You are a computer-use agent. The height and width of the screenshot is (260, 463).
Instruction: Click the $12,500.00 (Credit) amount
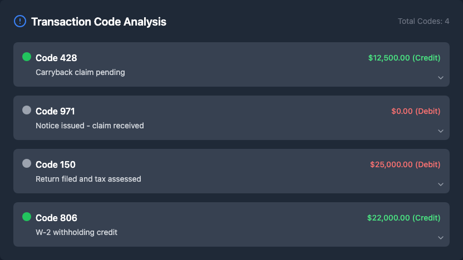coord(404,58)
